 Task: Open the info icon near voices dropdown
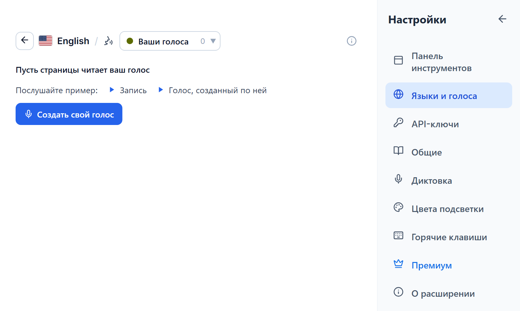pyautogui.click(x=352, y=41)
